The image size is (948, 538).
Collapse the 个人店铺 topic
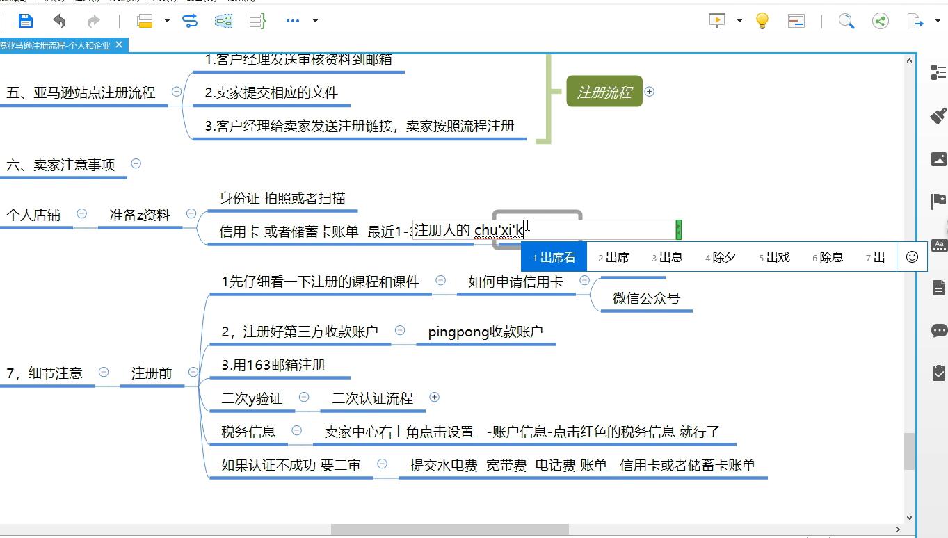click(x=81, y=213)
